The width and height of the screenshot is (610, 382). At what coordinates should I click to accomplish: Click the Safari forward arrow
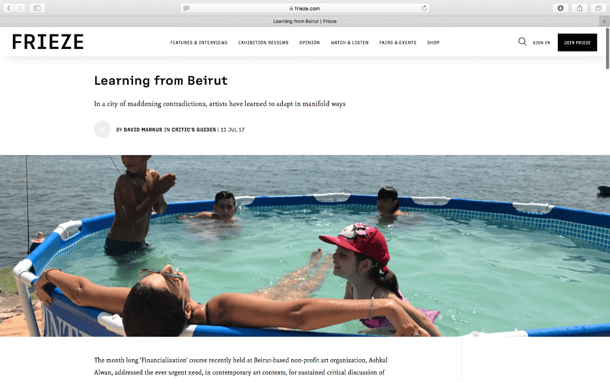coord(20,8)
